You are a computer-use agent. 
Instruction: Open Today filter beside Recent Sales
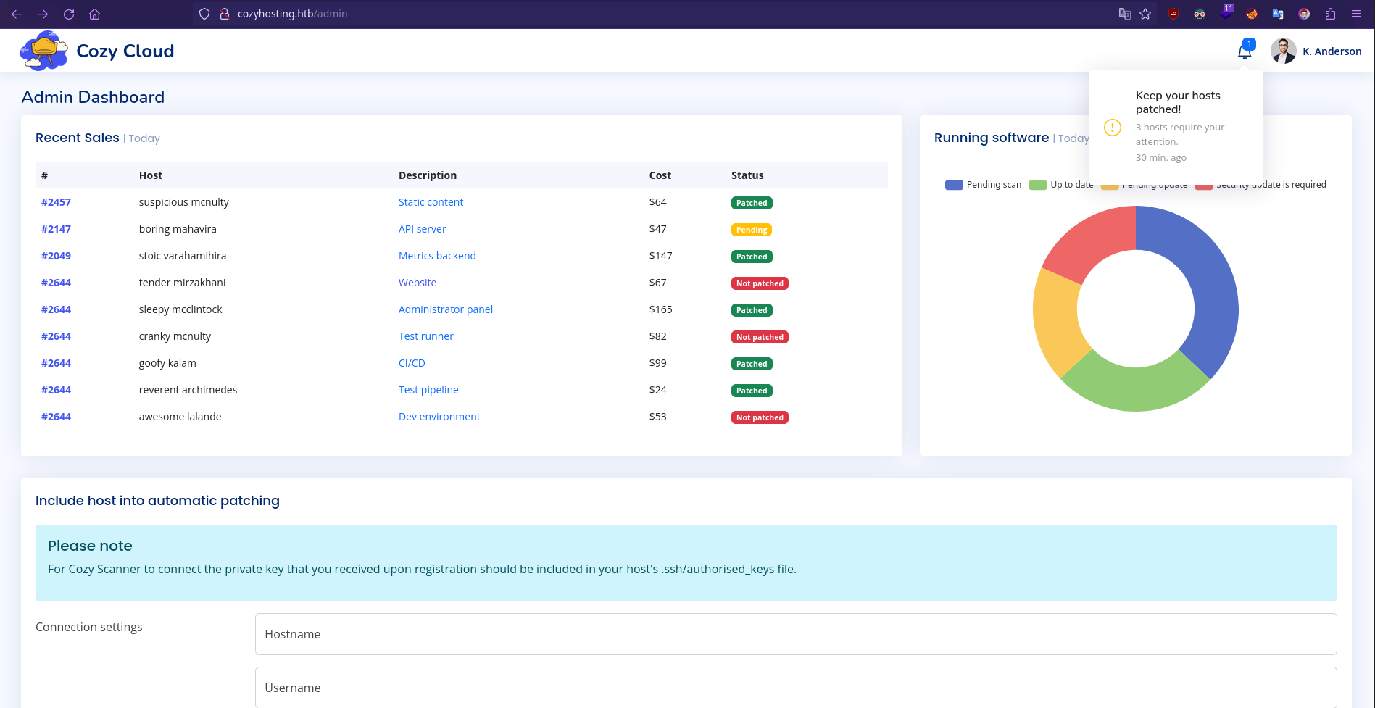coord(144,138)
